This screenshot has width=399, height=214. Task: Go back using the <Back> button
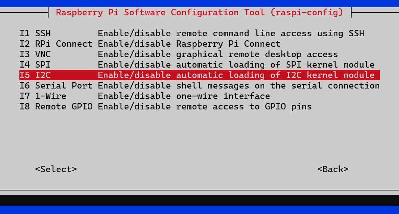pos(333,169)
